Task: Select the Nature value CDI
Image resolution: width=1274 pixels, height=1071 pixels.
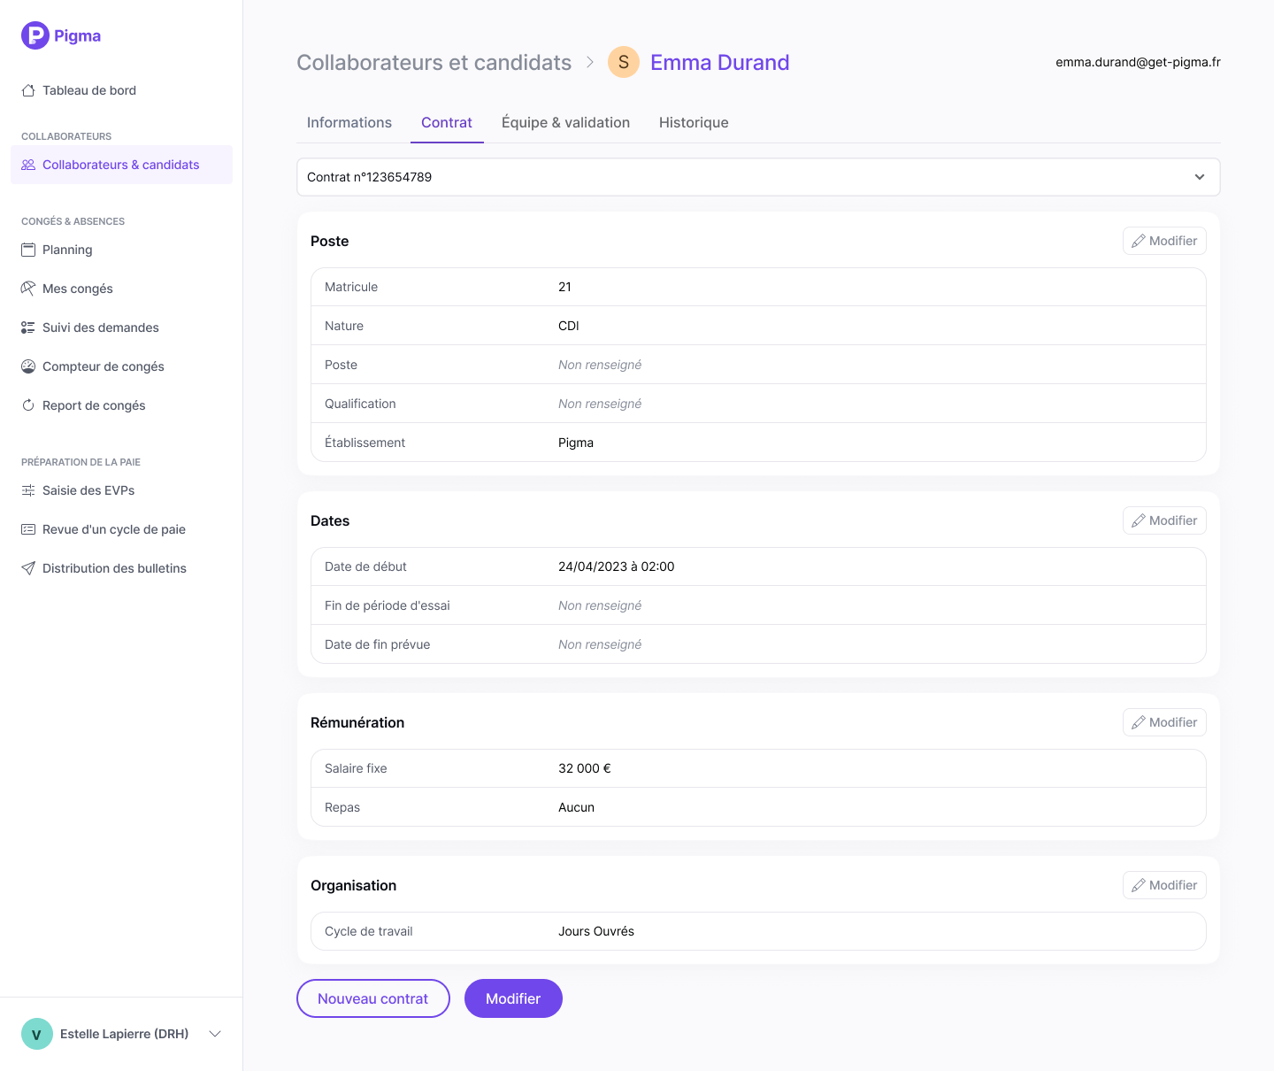Action: (569, 326)
